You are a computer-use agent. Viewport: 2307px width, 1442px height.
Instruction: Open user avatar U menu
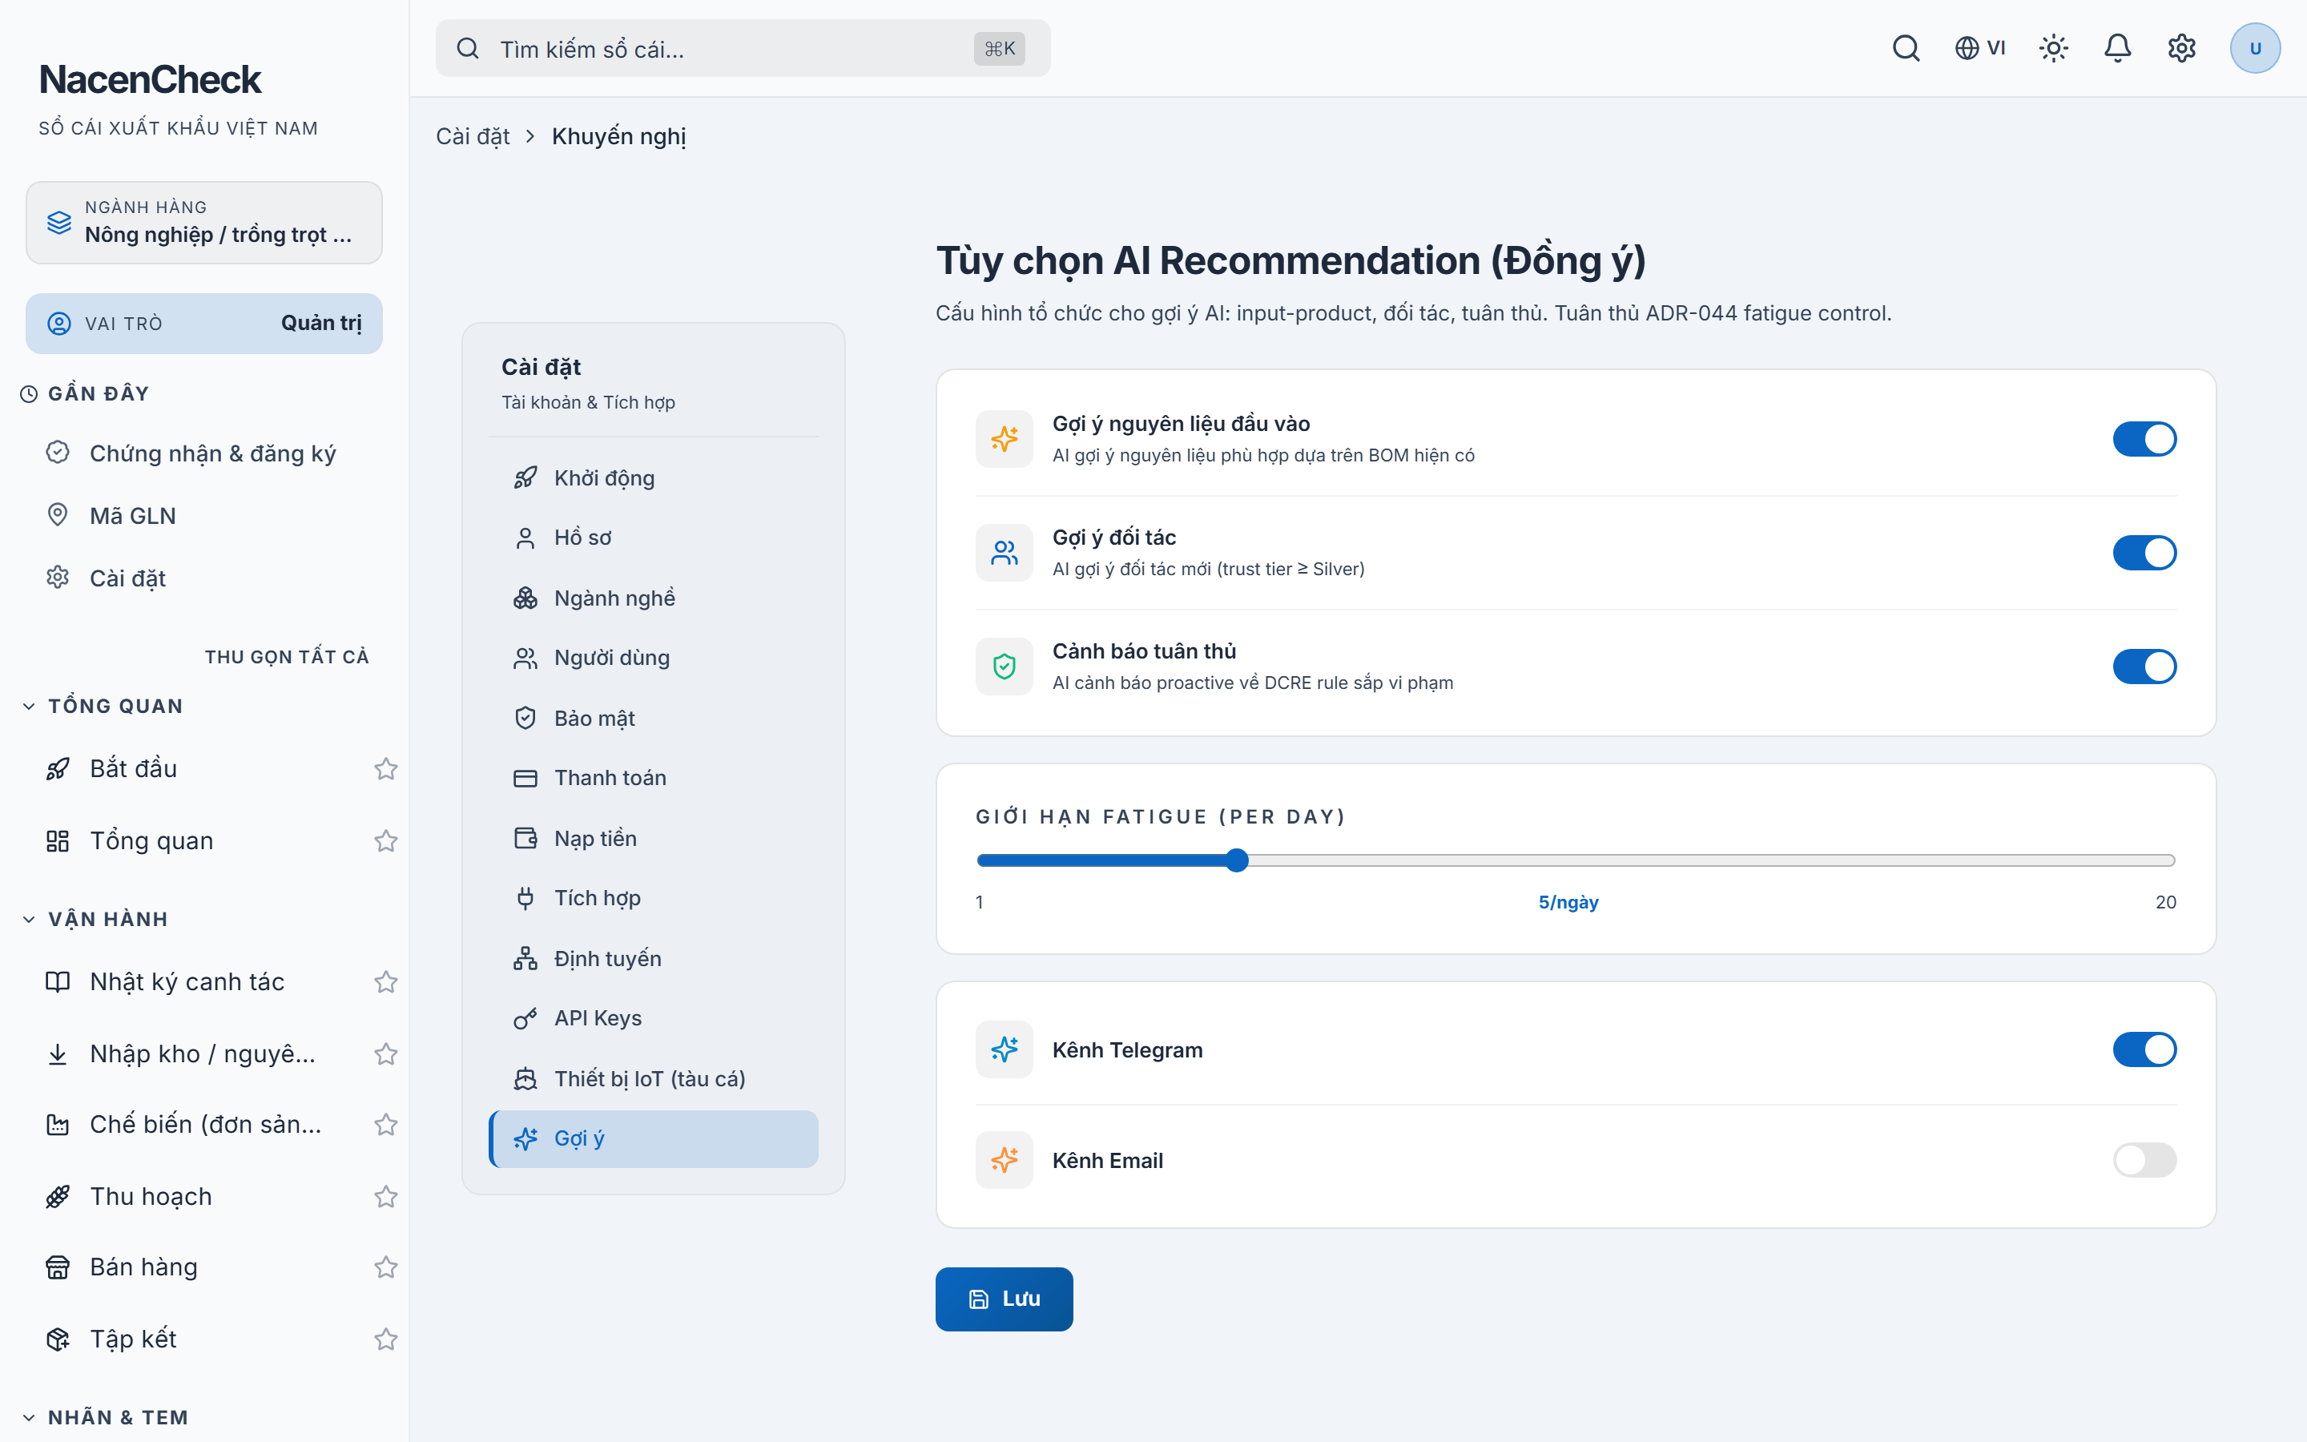[2255, 48]
